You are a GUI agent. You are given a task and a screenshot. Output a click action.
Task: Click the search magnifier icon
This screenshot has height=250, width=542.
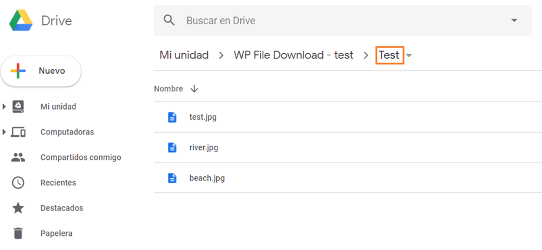pyautogui.click(x=170, y=21)
